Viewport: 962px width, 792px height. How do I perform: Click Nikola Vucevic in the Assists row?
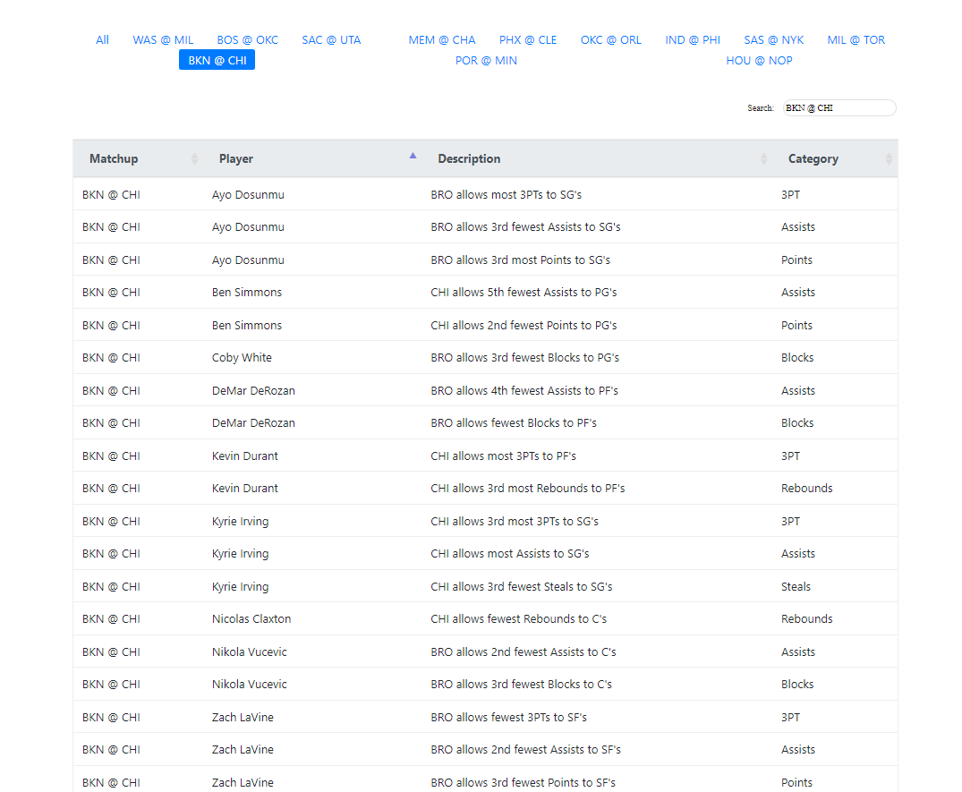pos(249,652)
